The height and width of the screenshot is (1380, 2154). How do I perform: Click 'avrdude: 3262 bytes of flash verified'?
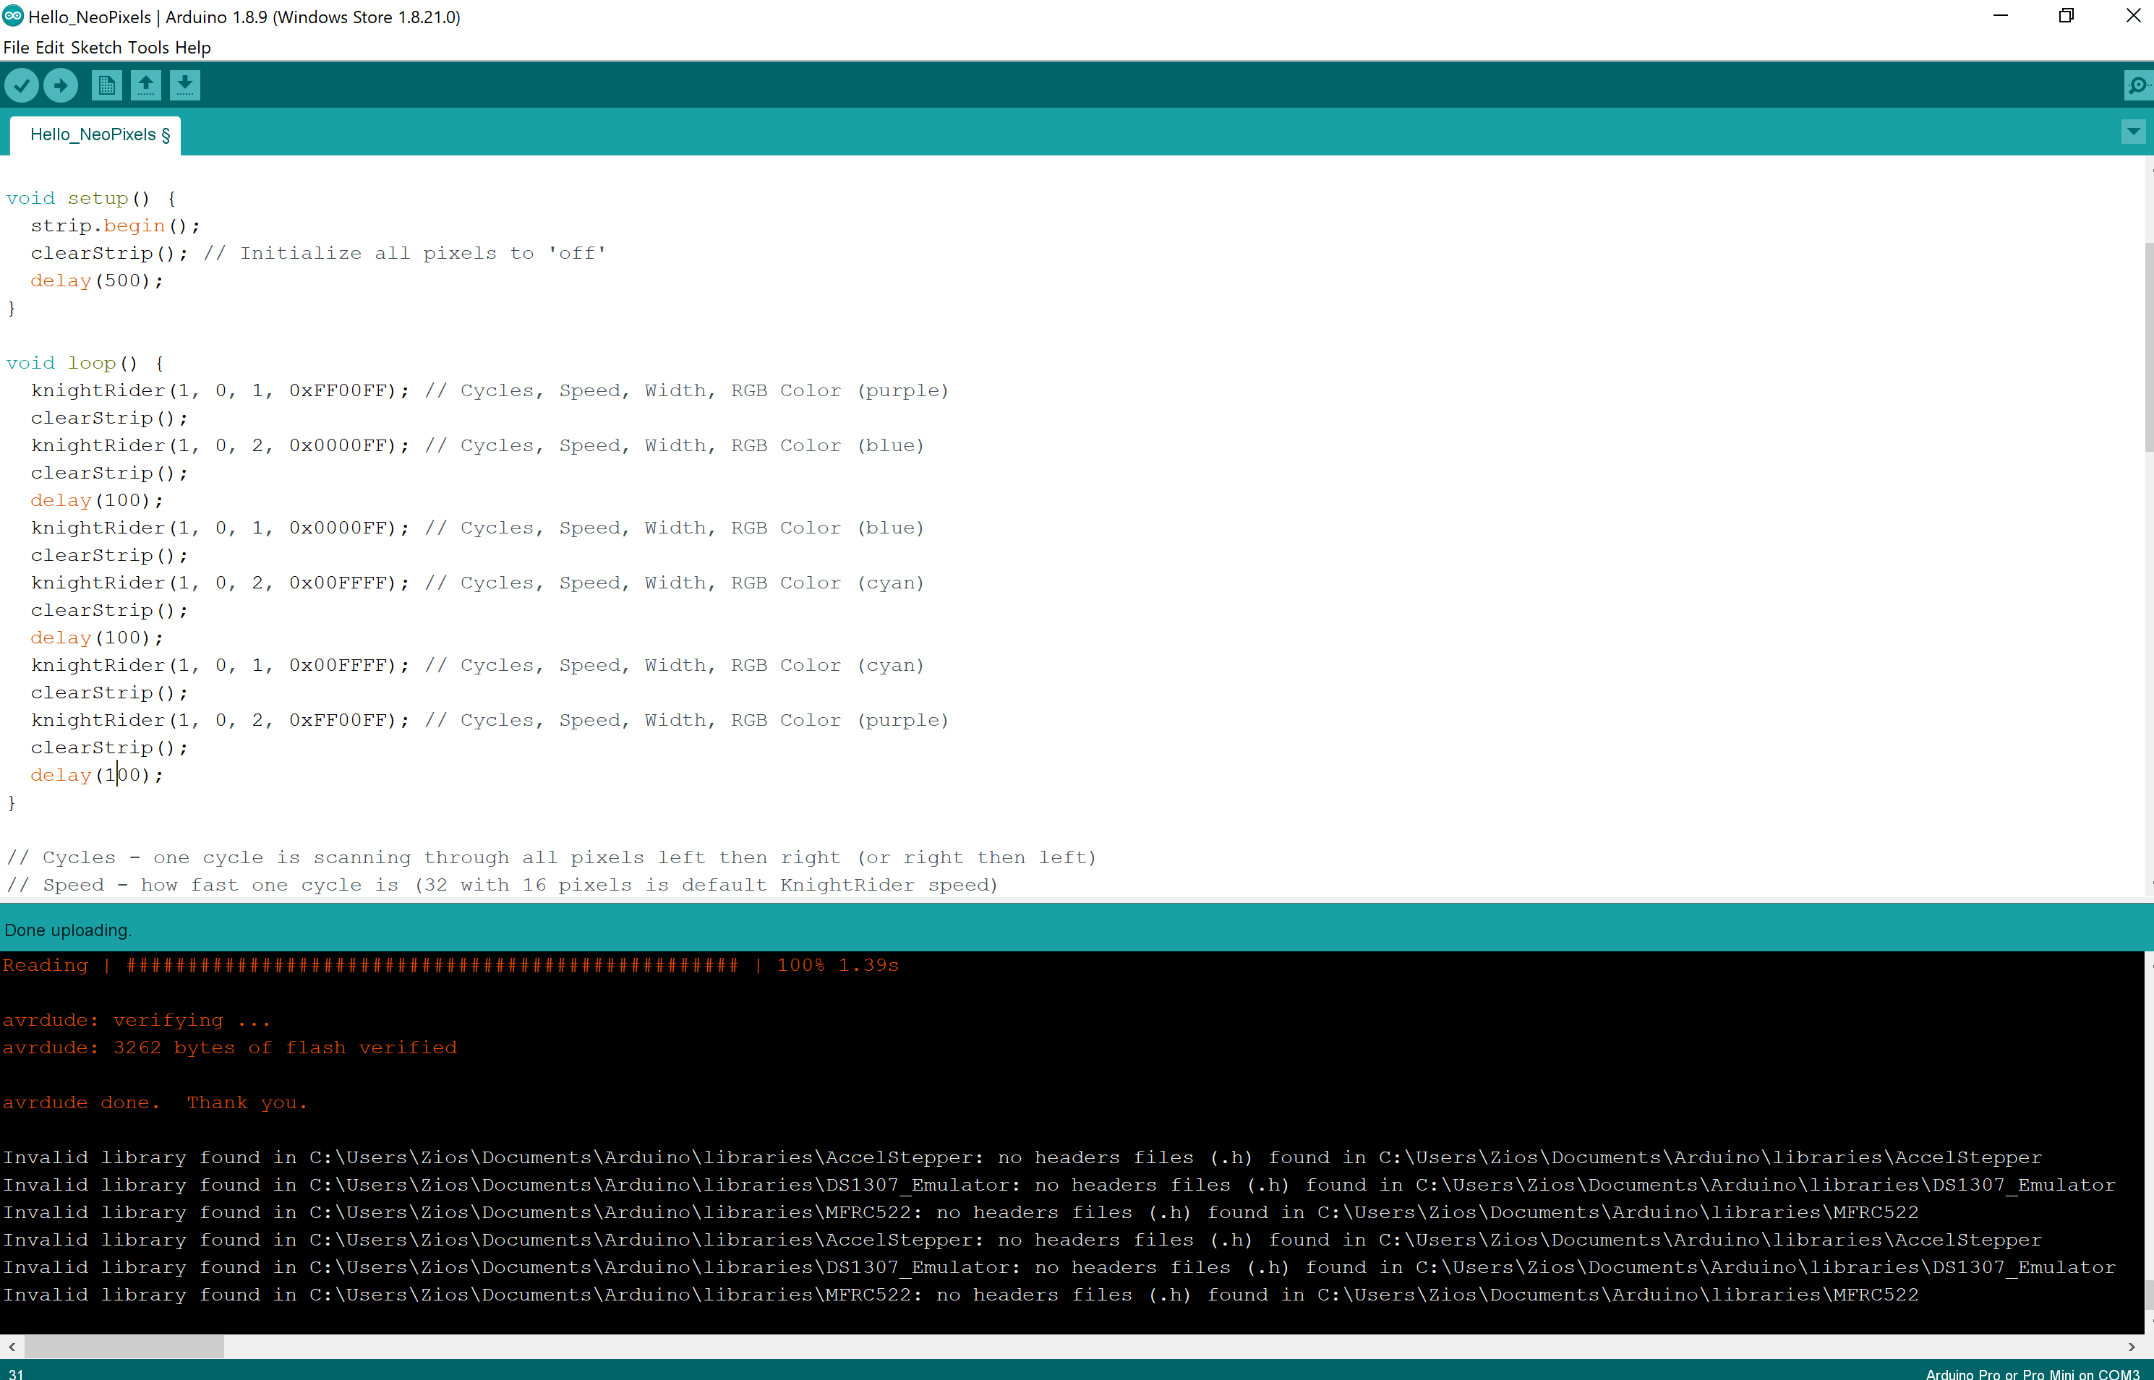point(229,1047)
